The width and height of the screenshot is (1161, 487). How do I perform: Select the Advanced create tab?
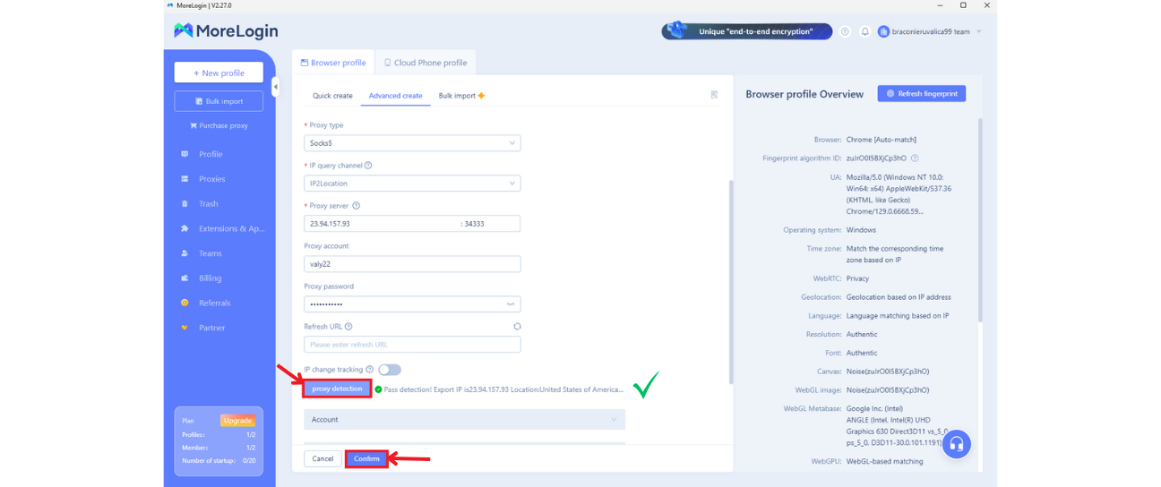tap(395, 96)
